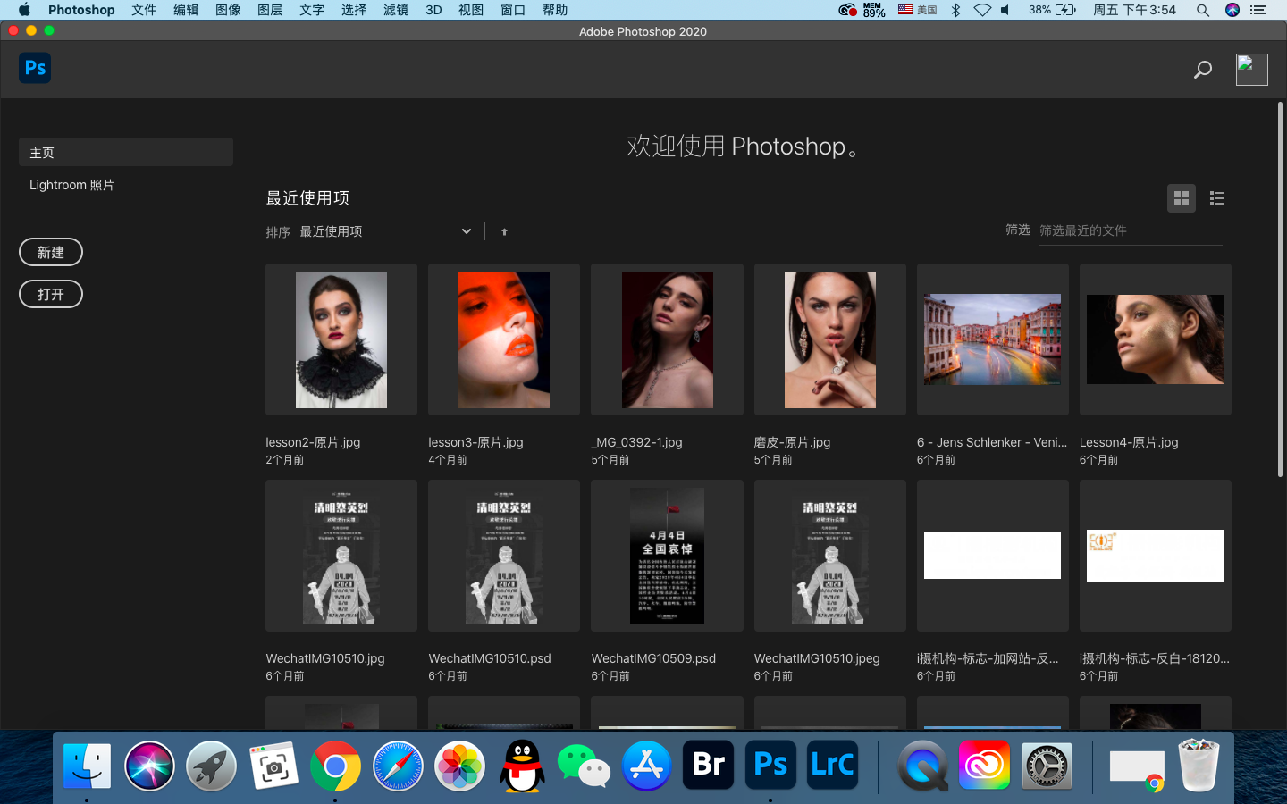Open the 窗口 menu
This screenshot has width=1287, height=804.
(x=513, y=10)
